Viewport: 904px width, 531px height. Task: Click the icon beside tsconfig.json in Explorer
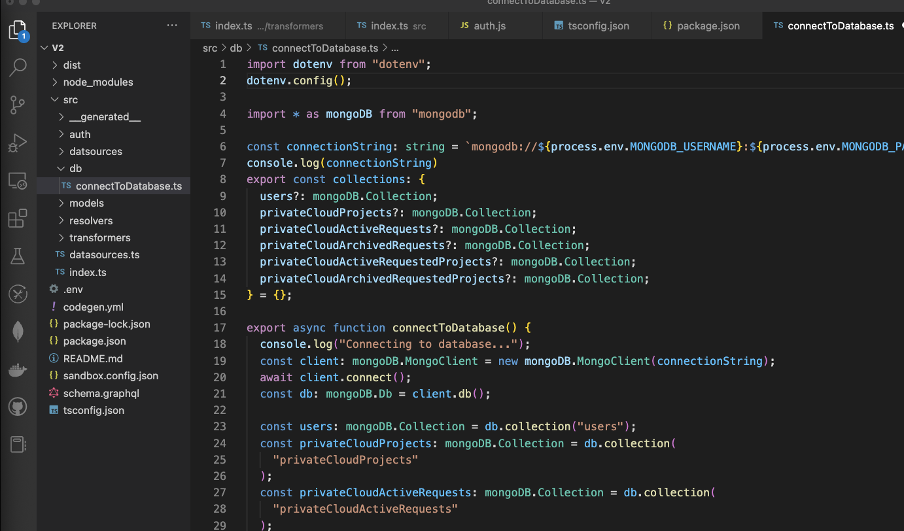point(54,411)
